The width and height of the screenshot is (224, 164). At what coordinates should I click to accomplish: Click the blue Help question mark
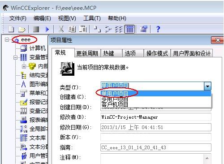(158, 29)
